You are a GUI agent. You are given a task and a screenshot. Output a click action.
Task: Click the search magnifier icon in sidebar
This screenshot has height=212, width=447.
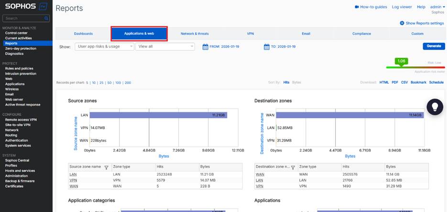(46, 19)
